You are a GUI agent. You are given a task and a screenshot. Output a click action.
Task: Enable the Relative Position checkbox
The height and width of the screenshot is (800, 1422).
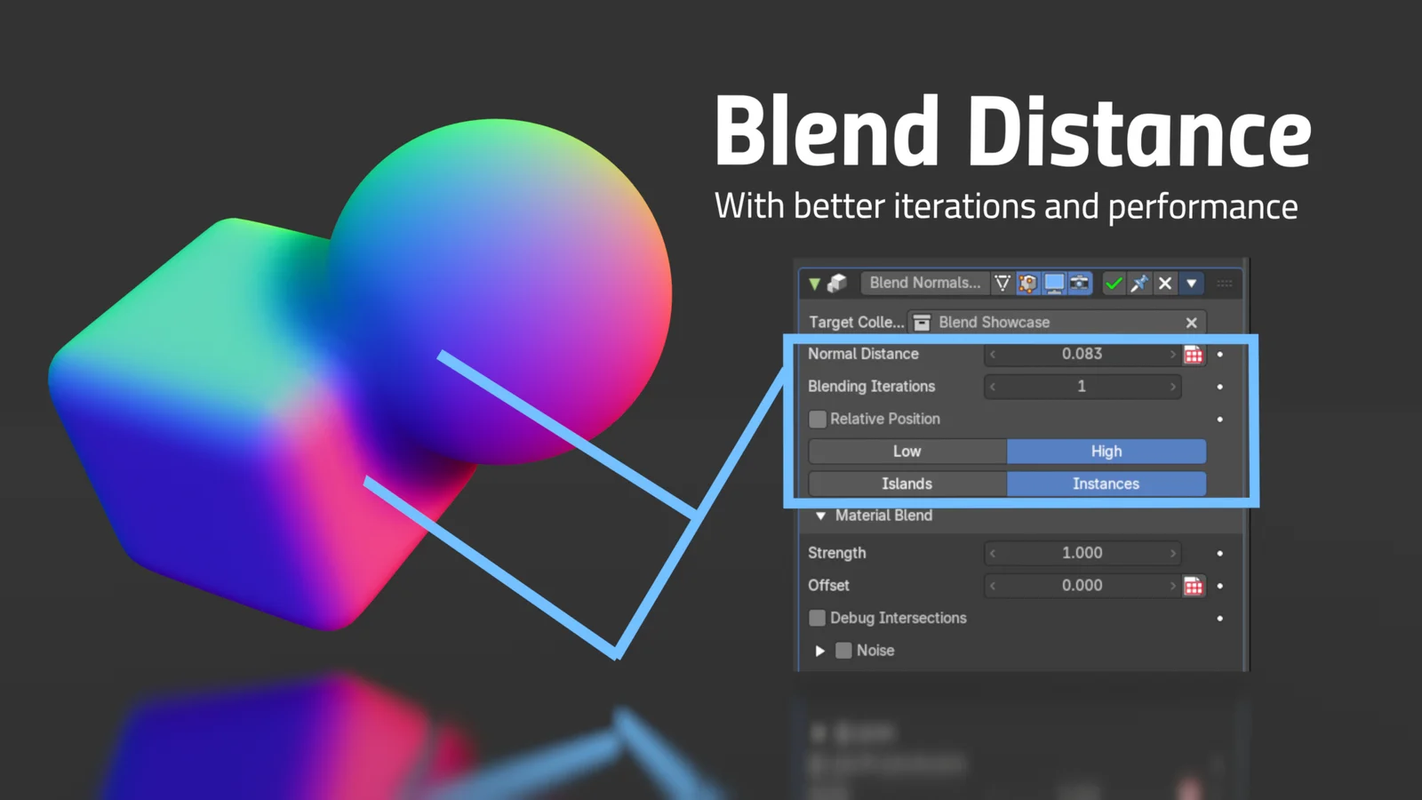[817, 419]
